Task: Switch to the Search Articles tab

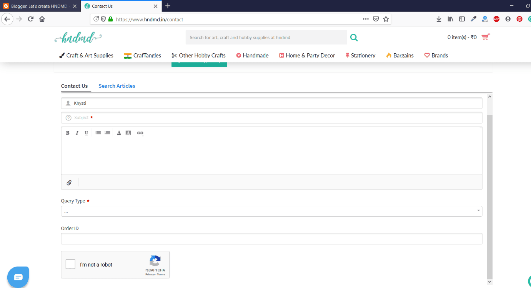Action: coord(117,86)
